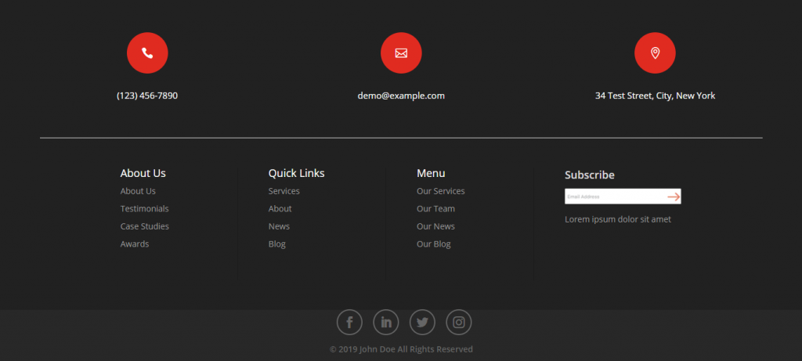Image resolution: width=802 pixels, height=361 pixels.
Task: Submit subscription with the arrow button
Action: click(674, 197)
